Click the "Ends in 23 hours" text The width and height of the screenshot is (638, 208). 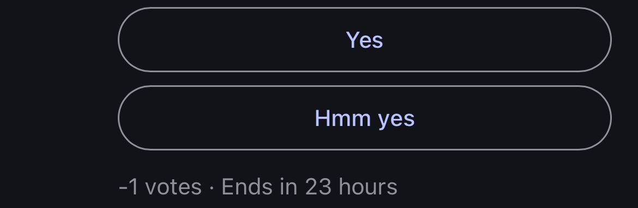tap(309, 187)
